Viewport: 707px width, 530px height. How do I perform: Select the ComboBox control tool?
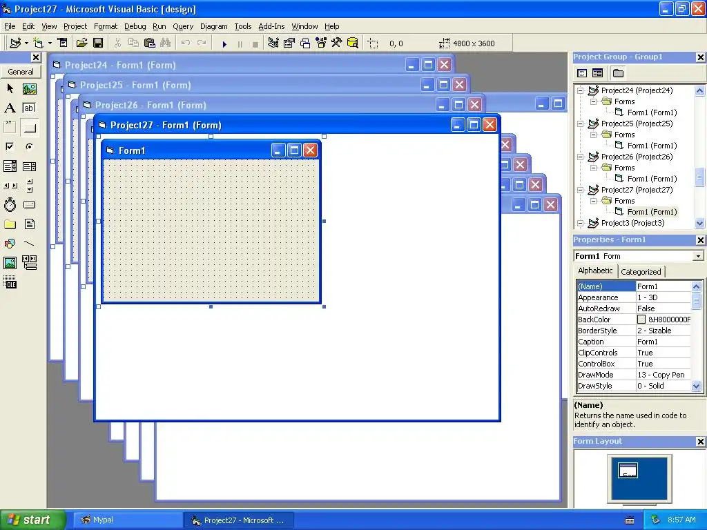[10, 166]
